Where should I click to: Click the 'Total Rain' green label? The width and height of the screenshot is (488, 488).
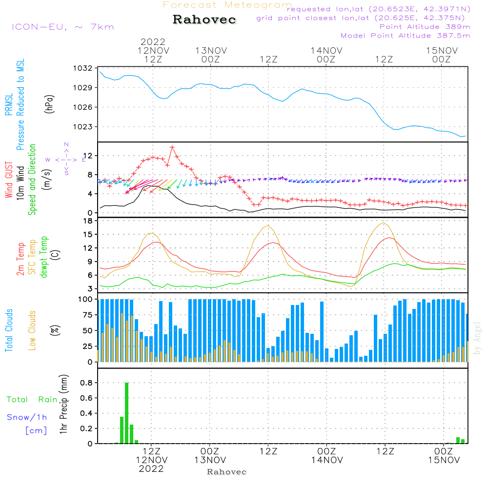coord(32,399)
